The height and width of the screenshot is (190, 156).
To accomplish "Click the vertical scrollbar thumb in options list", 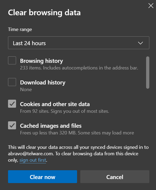I will (148, 72).
